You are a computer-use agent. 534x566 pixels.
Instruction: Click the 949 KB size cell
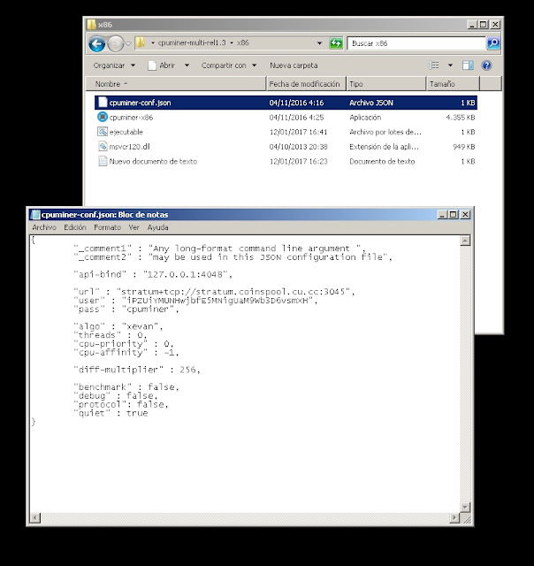coord(464,147)
